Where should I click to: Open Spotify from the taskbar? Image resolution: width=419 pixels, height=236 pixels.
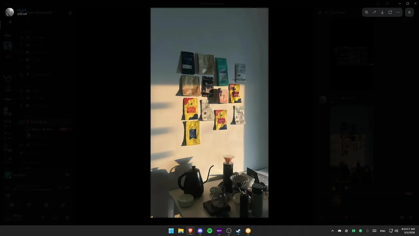(x=210, y=231)
